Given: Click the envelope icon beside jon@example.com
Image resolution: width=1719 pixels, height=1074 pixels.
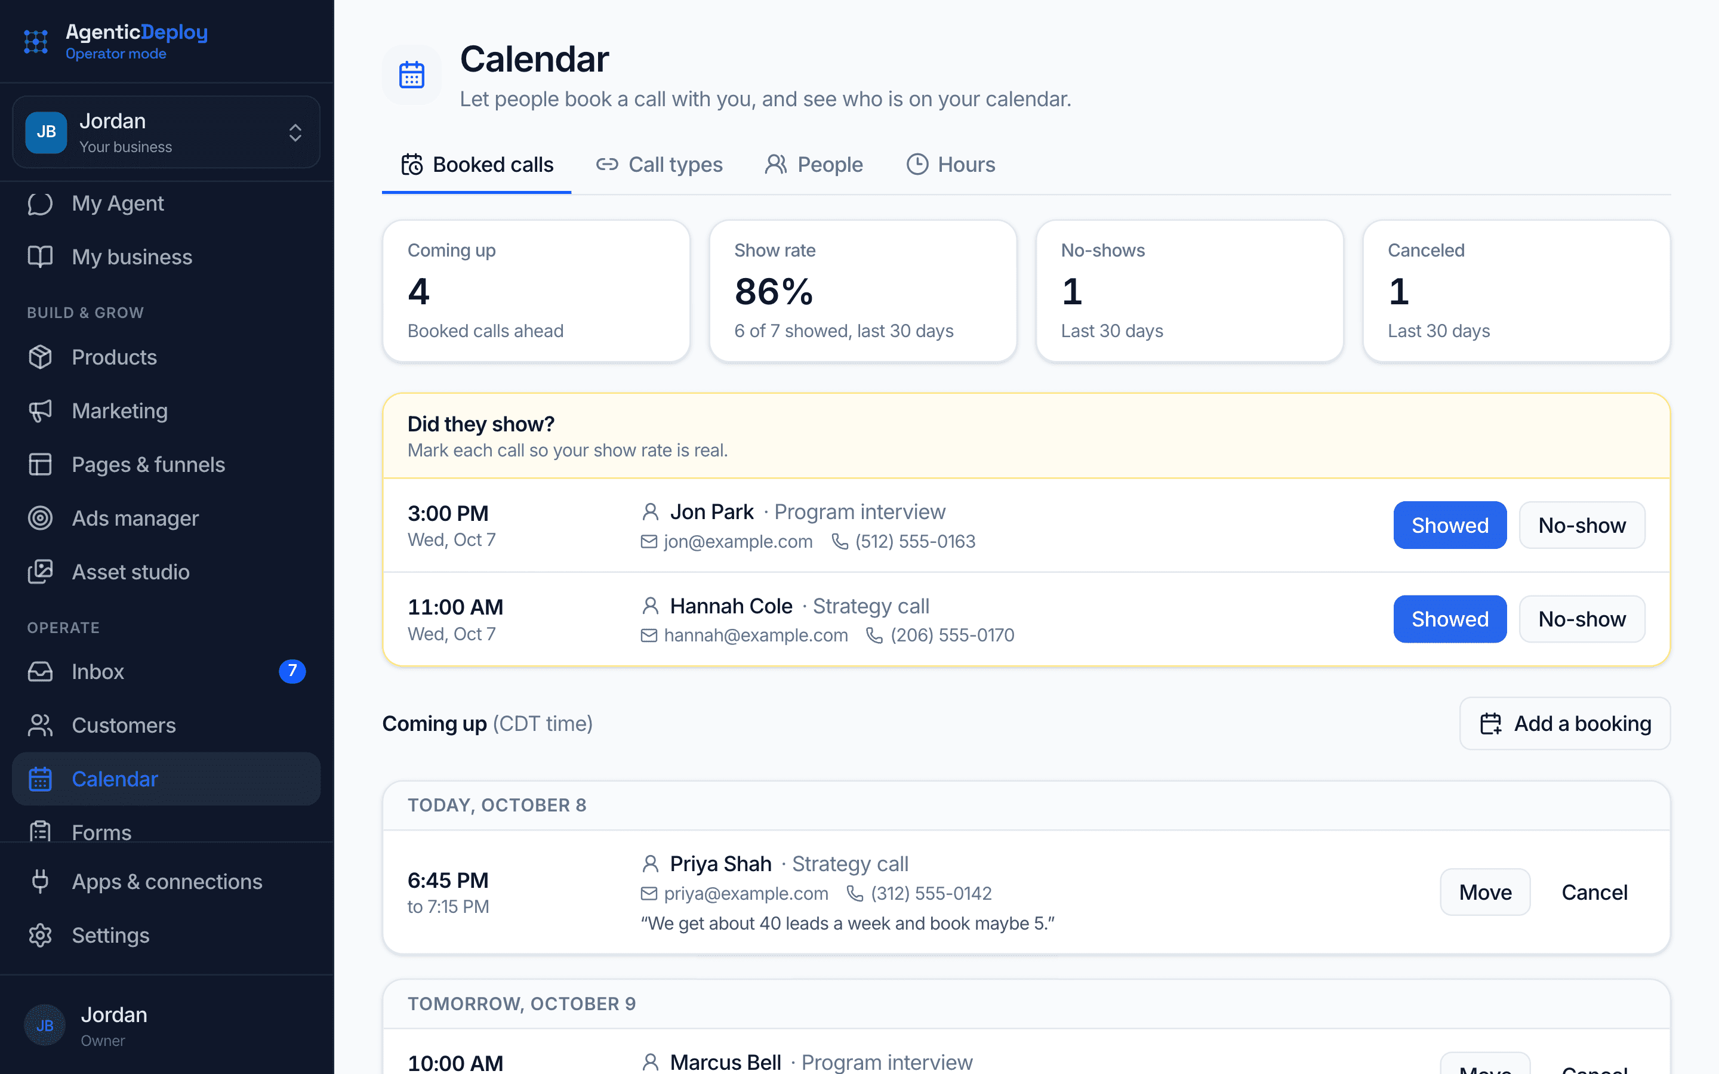Looking at the screenshot, I should 649,542.
